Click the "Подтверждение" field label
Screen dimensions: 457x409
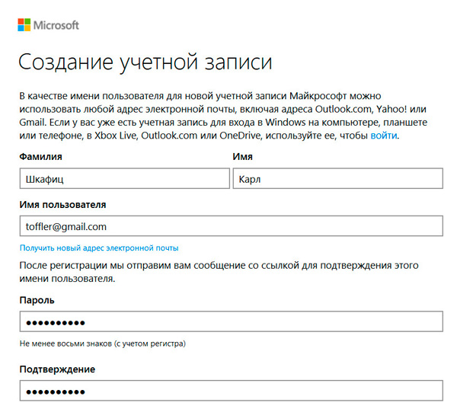[57, 369]
